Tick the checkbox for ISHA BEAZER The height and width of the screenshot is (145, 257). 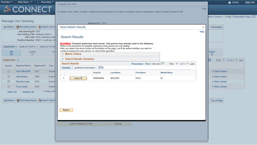click(x=9, y=71)
